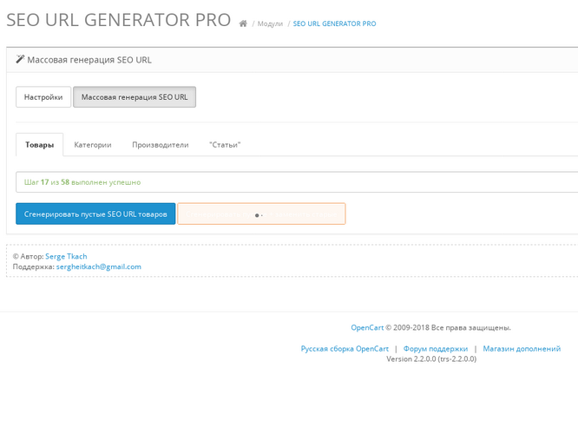This screenshot has width=578, height=434.
Task: Click the orange loading generate-and-replace button
Action: point(261,214)
